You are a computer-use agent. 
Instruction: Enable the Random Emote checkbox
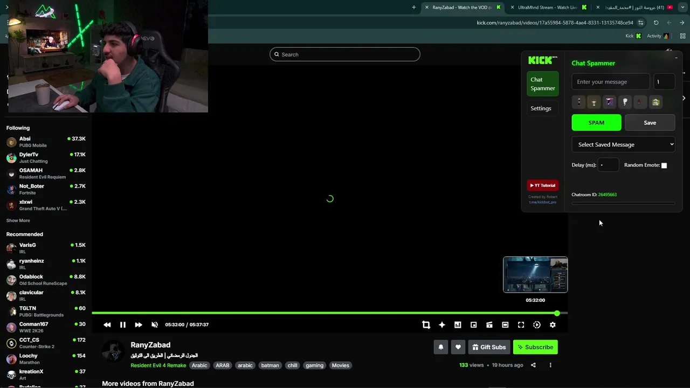(x=664, y=165)
